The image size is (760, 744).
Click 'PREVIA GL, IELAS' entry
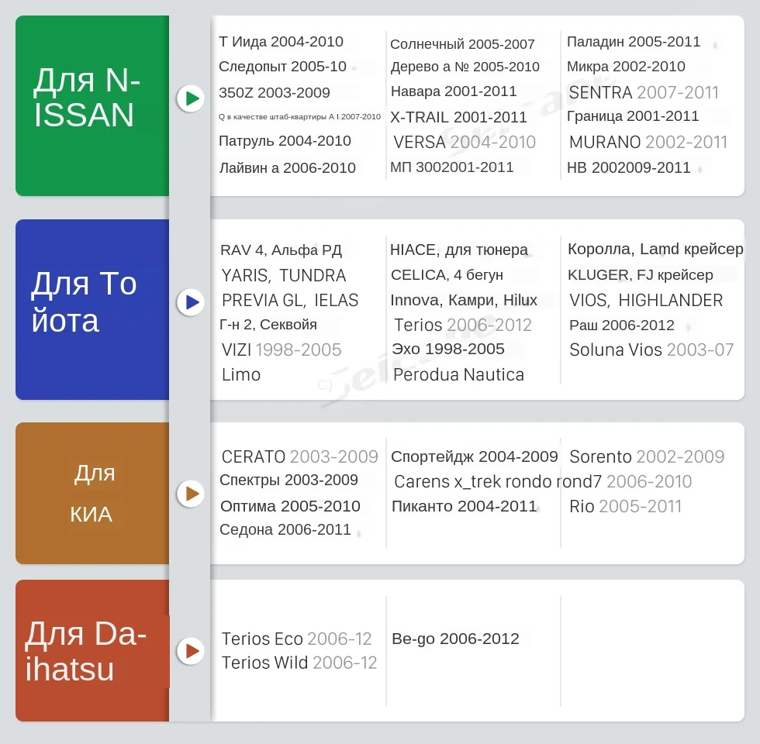pyautogui.click(x=290, y=301)
